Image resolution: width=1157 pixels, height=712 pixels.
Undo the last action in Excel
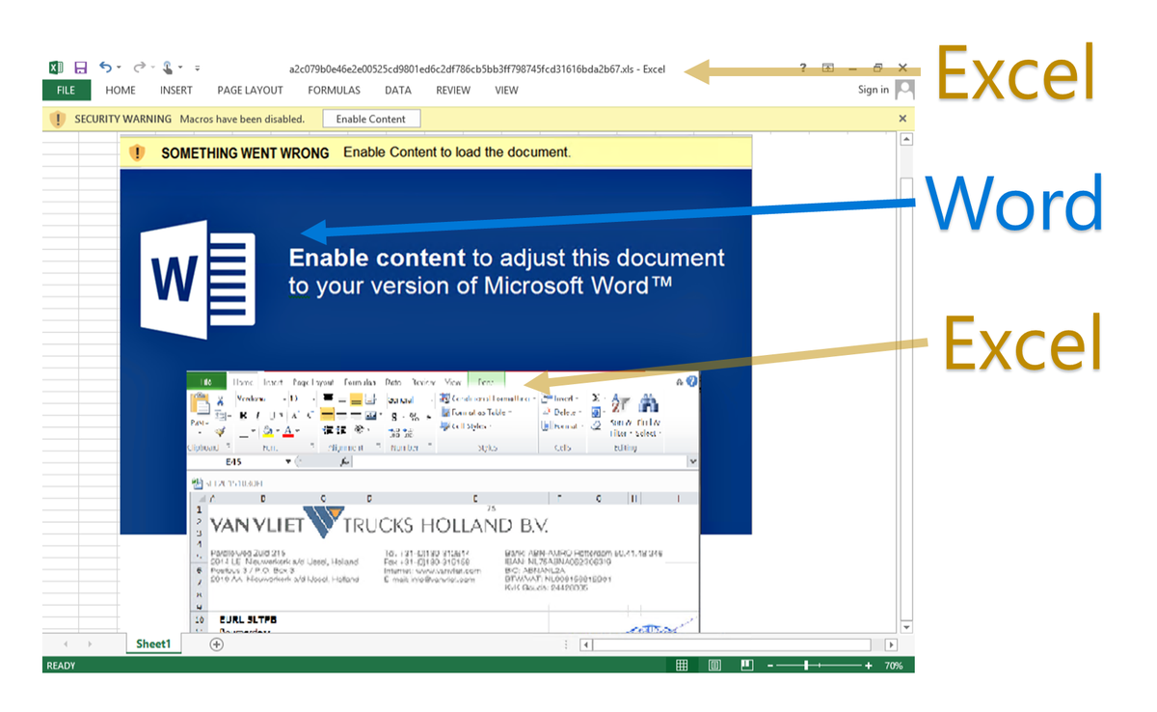pyautogui.click(x=105, y=68)
